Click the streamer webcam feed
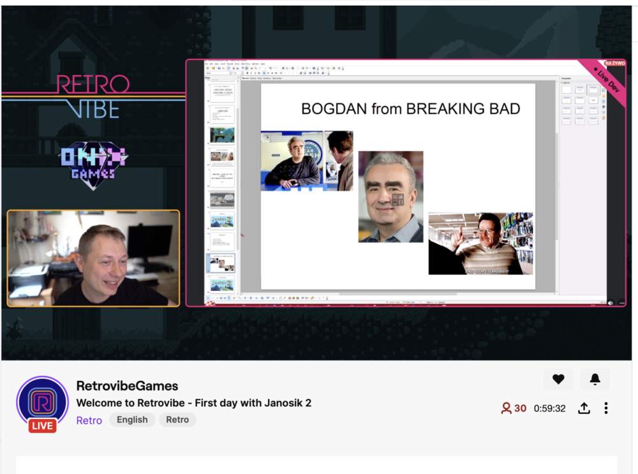The image size is (638, 474). coord(93,258)
